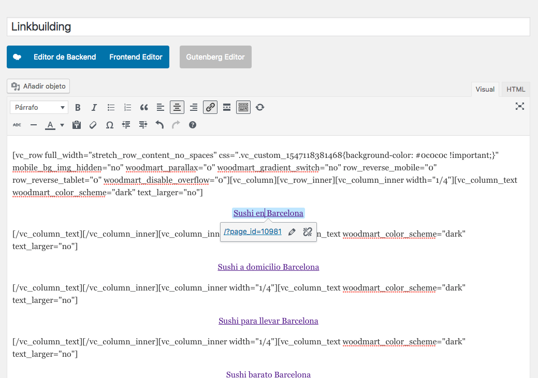This screenshot has width=538, height=378.
Task: Click the Añadir objeto button
Action: click(38, 86)
